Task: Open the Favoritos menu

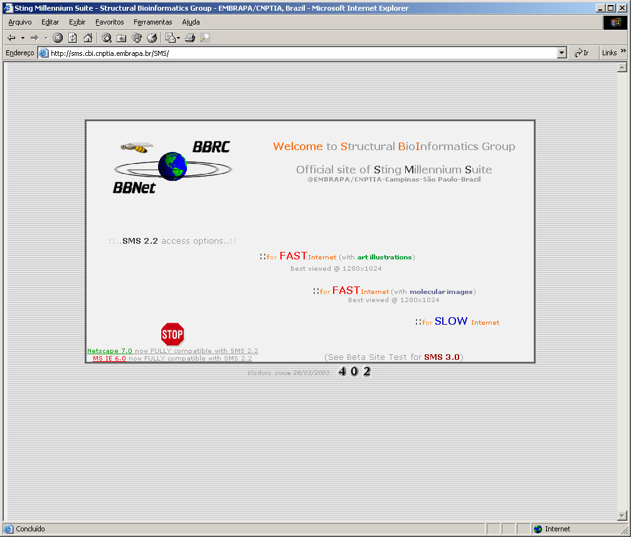Action: 110,22
